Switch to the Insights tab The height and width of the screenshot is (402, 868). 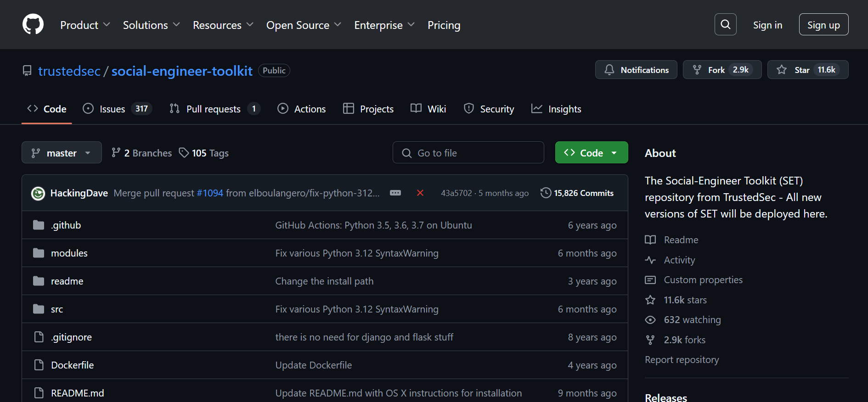pos(556,109)
